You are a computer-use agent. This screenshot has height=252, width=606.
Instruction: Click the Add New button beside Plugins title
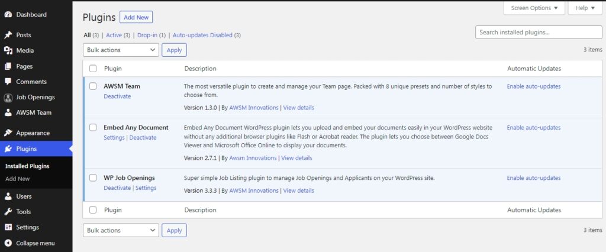(137, 17)
